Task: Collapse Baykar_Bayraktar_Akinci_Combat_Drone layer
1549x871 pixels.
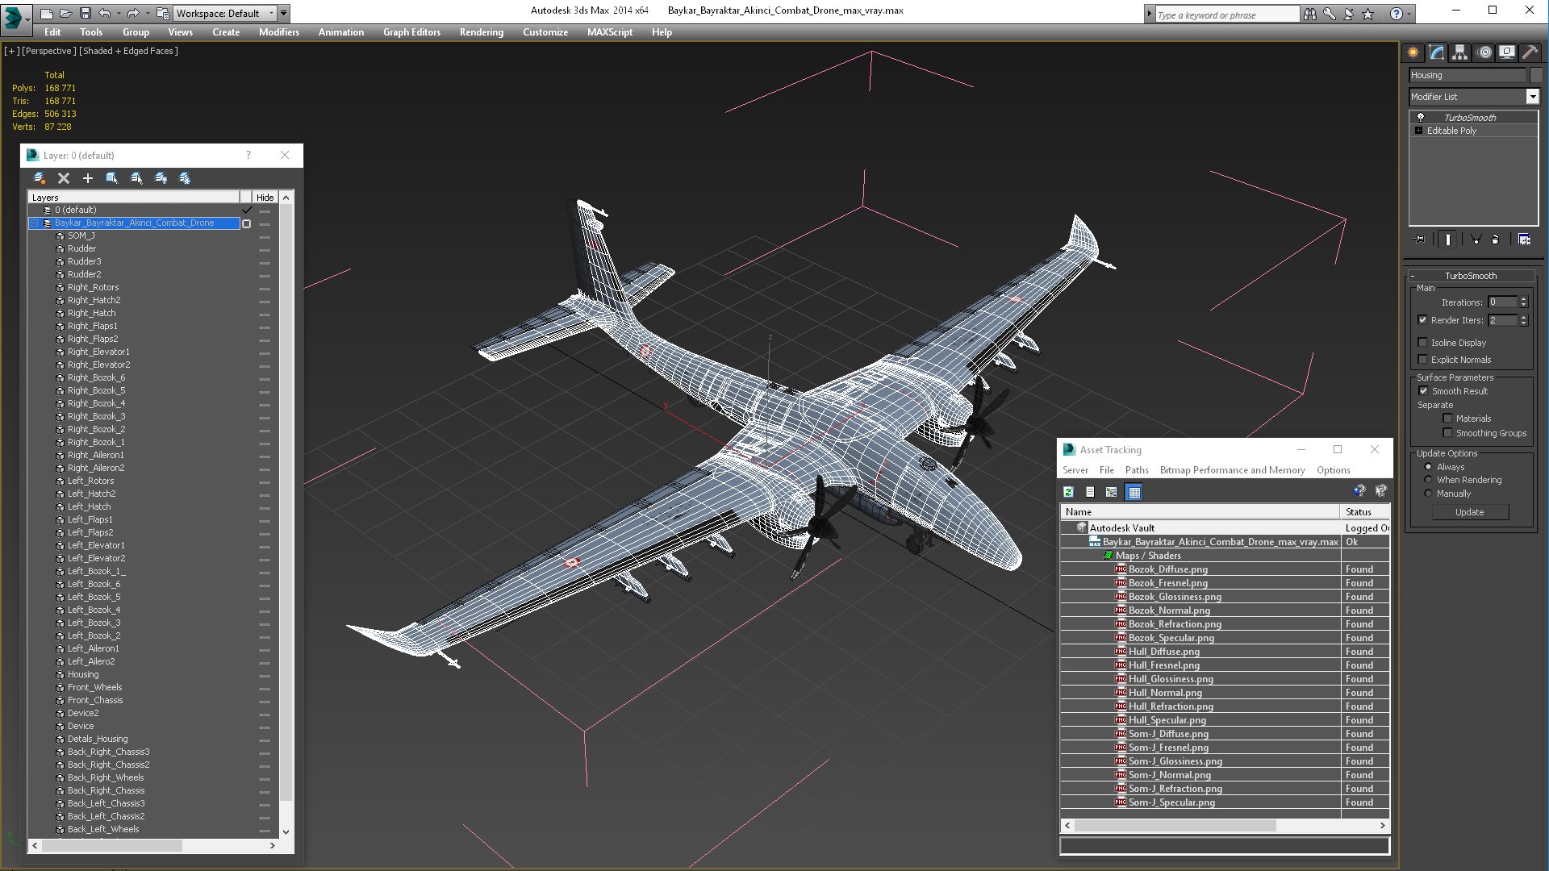Action: coord(35,223)
